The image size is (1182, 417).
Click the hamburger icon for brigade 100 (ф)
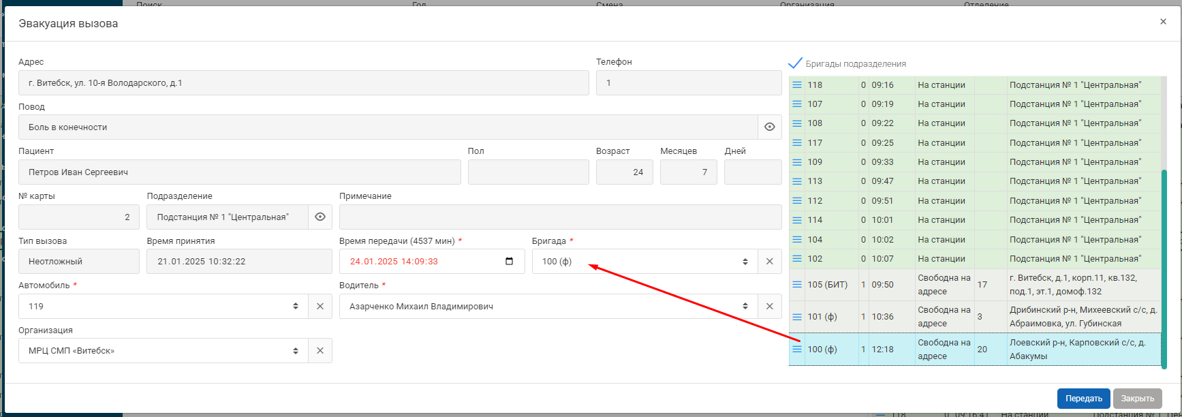point(796,350)
